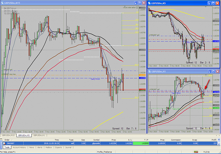Click the GBPUSDm,H1 chart window icon

(x=150, y=71)
